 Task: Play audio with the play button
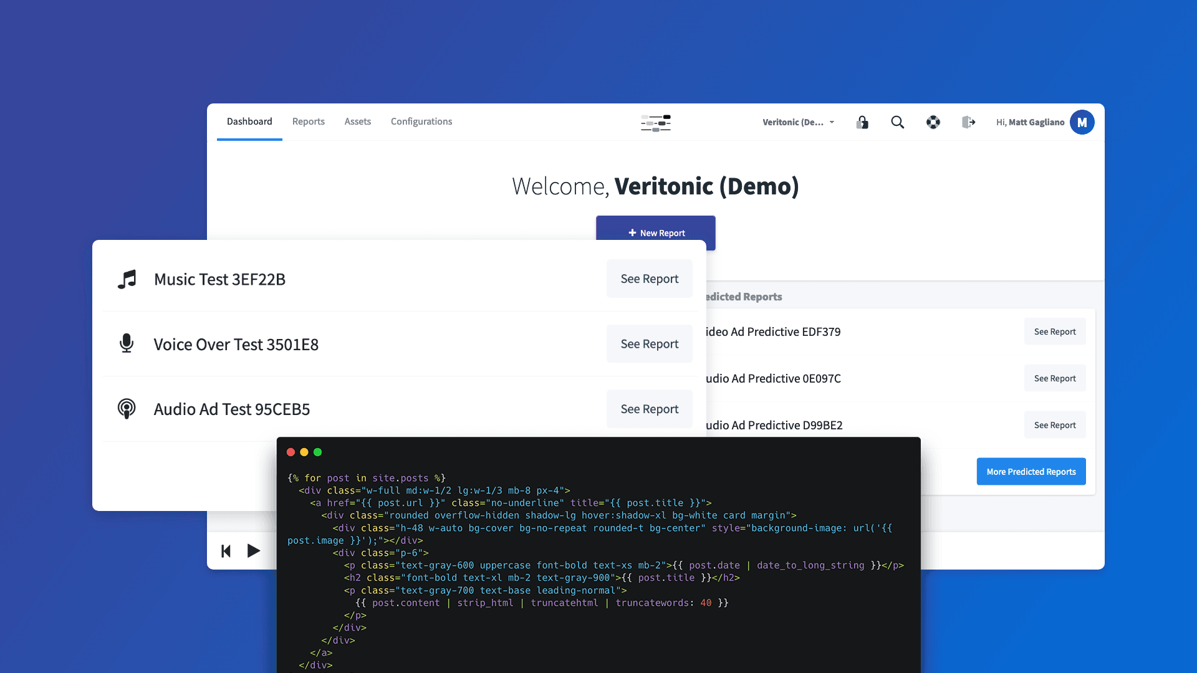point(254,551)
